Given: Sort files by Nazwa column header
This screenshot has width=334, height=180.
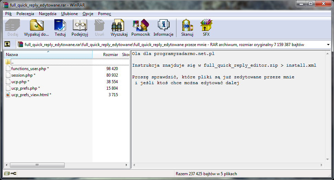Looking at the screenshot, I should 48,55.
